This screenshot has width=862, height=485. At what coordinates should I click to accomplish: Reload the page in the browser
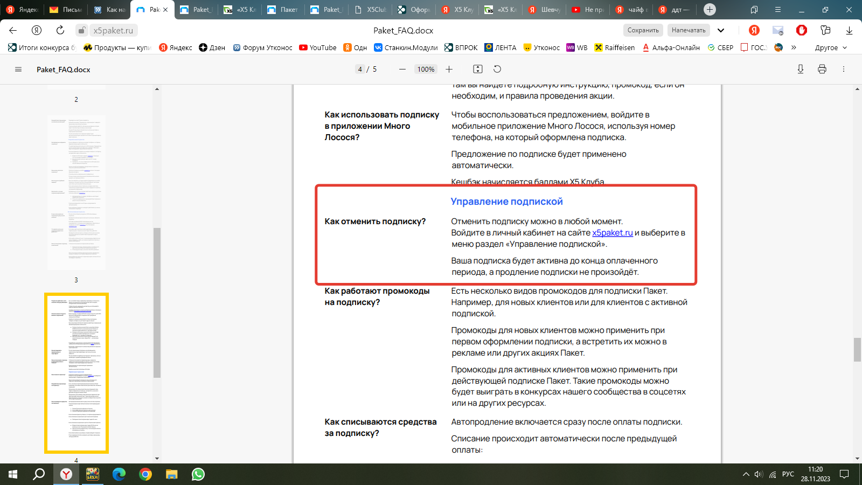(60, 30)
